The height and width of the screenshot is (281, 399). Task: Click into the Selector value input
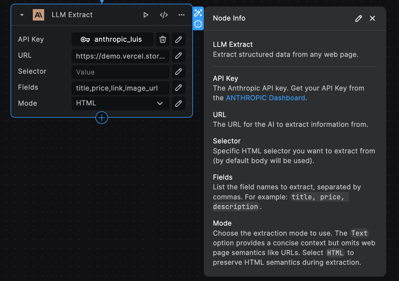[120, 72]
